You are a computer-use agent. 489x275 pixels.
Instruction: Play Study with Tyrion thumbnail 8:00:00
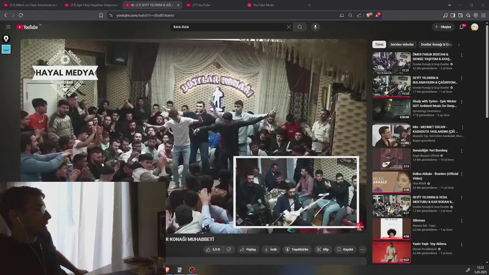[x=392, y=110]
